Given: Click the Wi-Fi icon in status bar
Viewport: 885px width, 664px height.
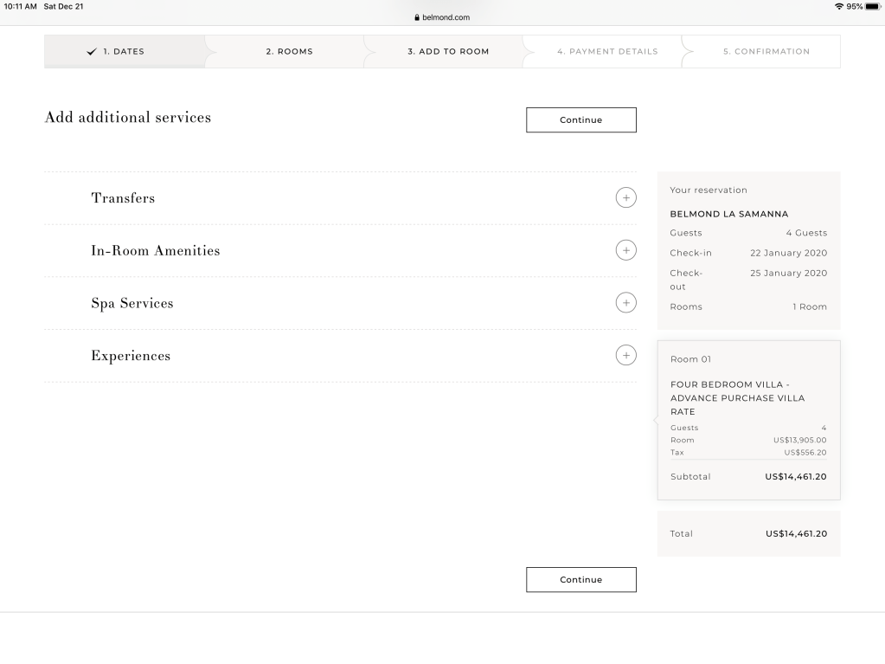Looking at the screenshot, I should [838, 7].
